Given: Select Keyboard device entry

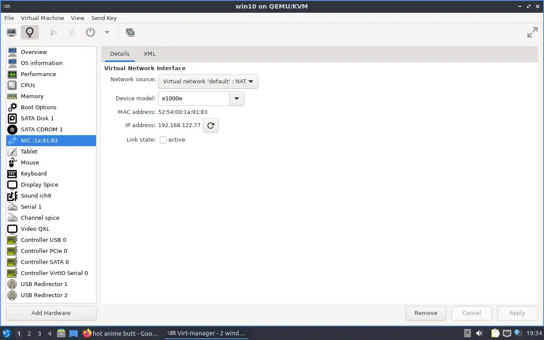Looking at the screenshot, I should click(x=51, y=173).
